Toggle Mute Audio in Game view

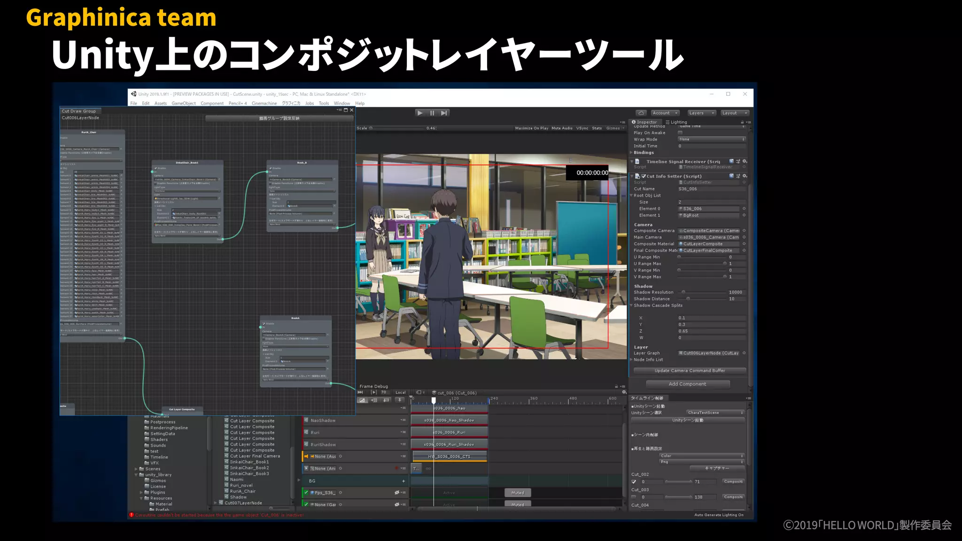pos(562,128)
